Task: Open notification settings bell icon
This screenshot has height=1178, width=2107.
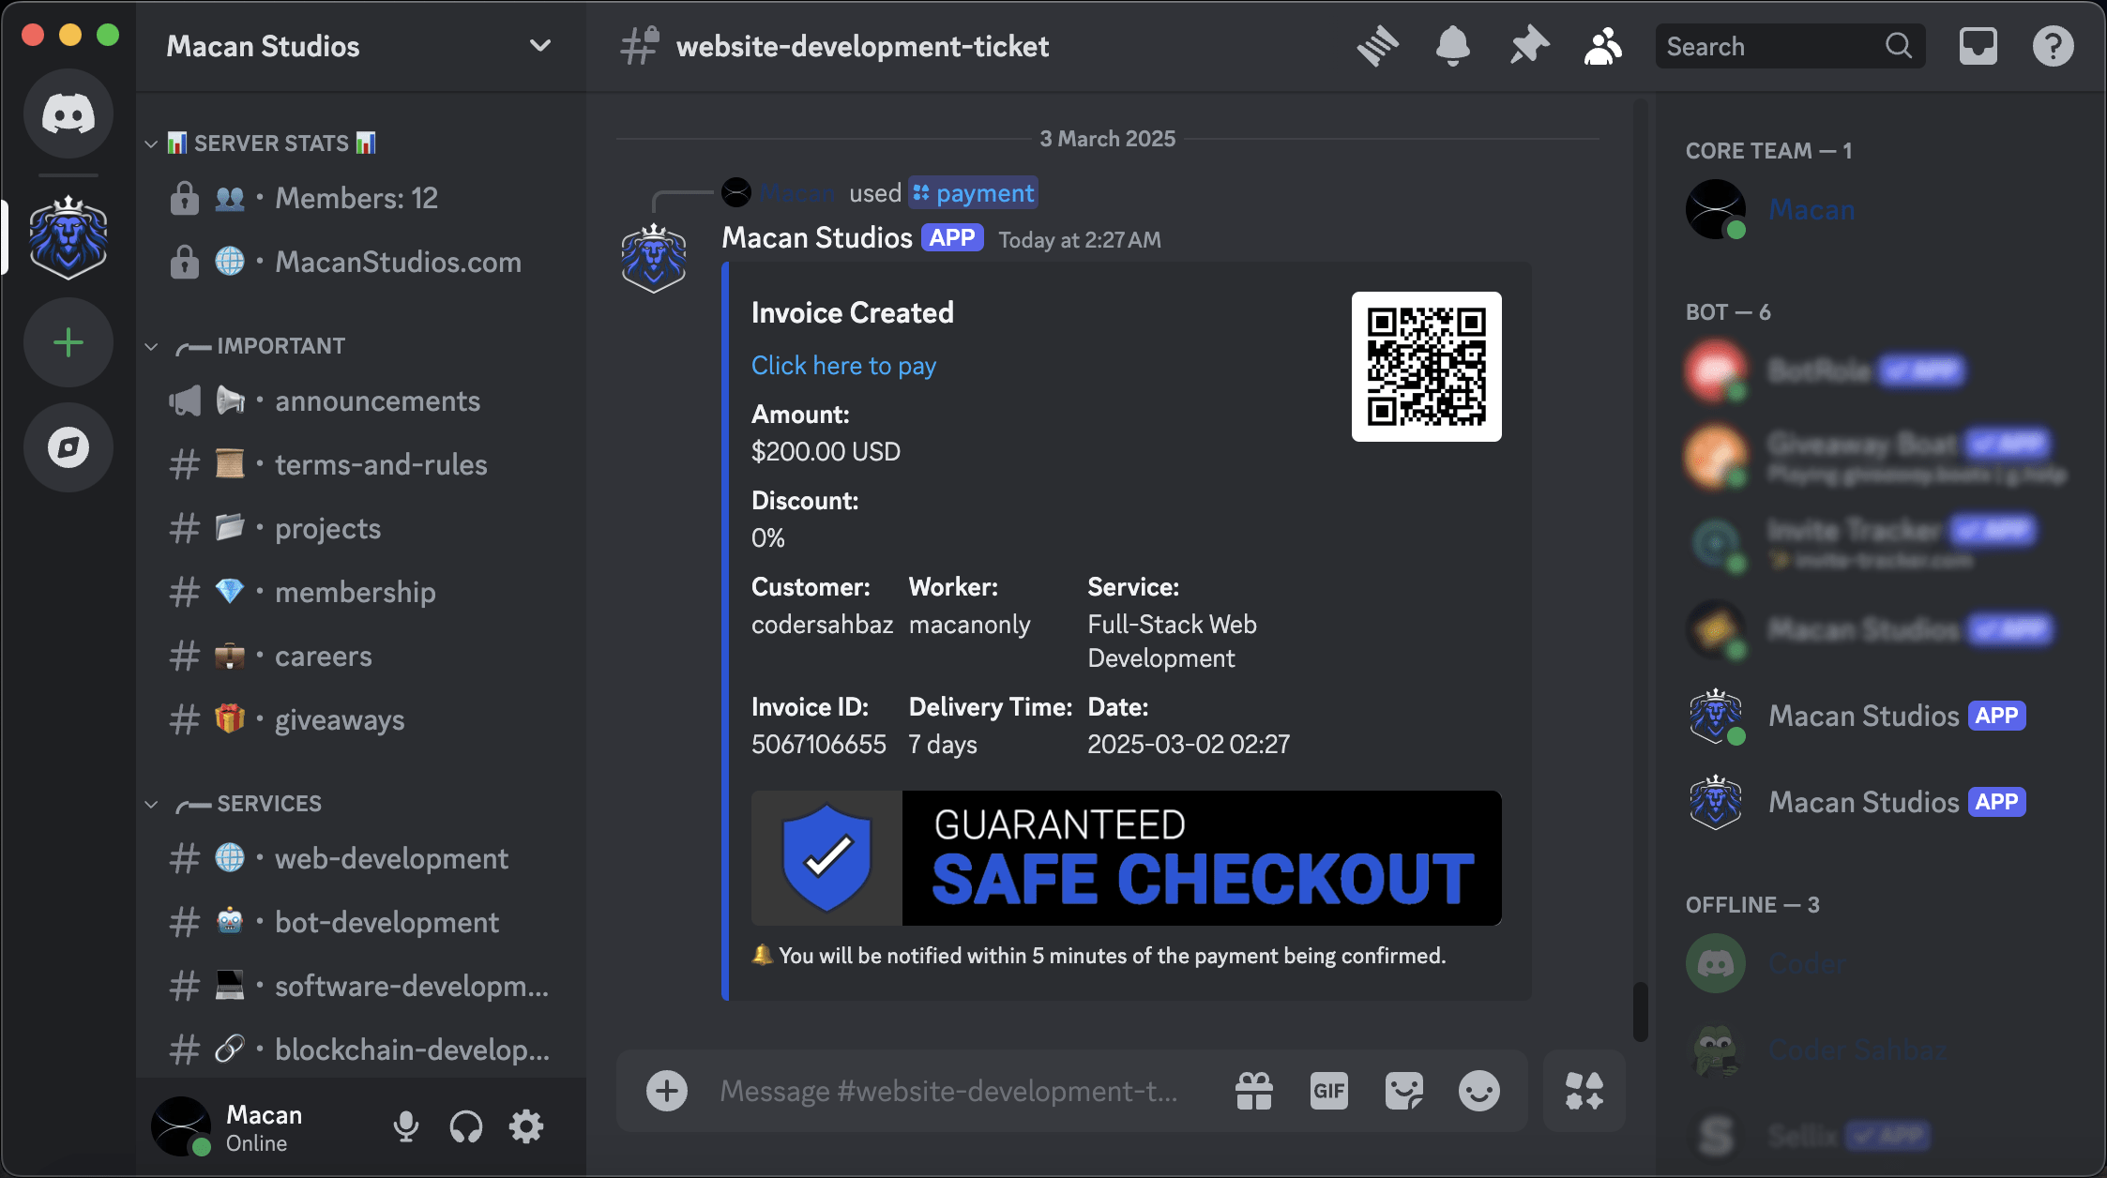Action: coord(1452,46)
